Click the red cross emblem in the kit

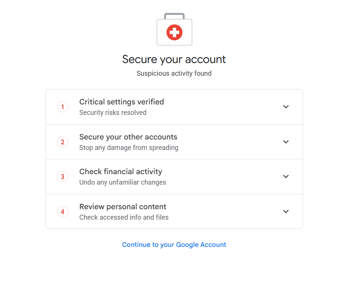[x=174, y=32]
